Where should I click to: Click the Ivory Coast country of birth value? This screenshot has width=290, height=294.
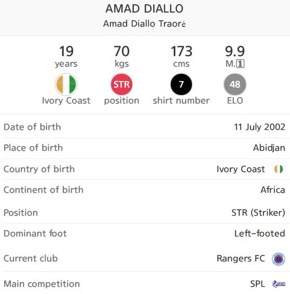241,169
